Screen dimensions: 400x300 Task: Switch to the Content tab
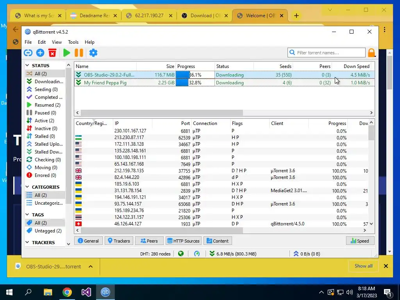pos(218,241)
